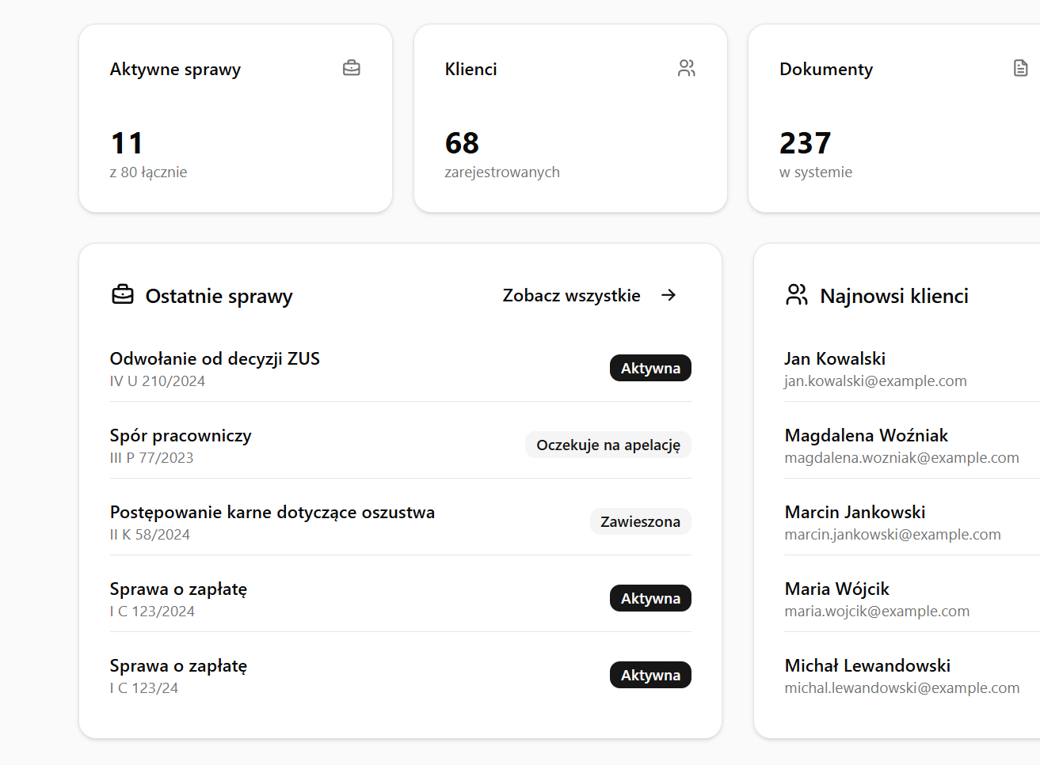The width and height of the screenshot is (1040, 765).
Task: Click the Oczekuje na apelację status badge
Action: 608,445
